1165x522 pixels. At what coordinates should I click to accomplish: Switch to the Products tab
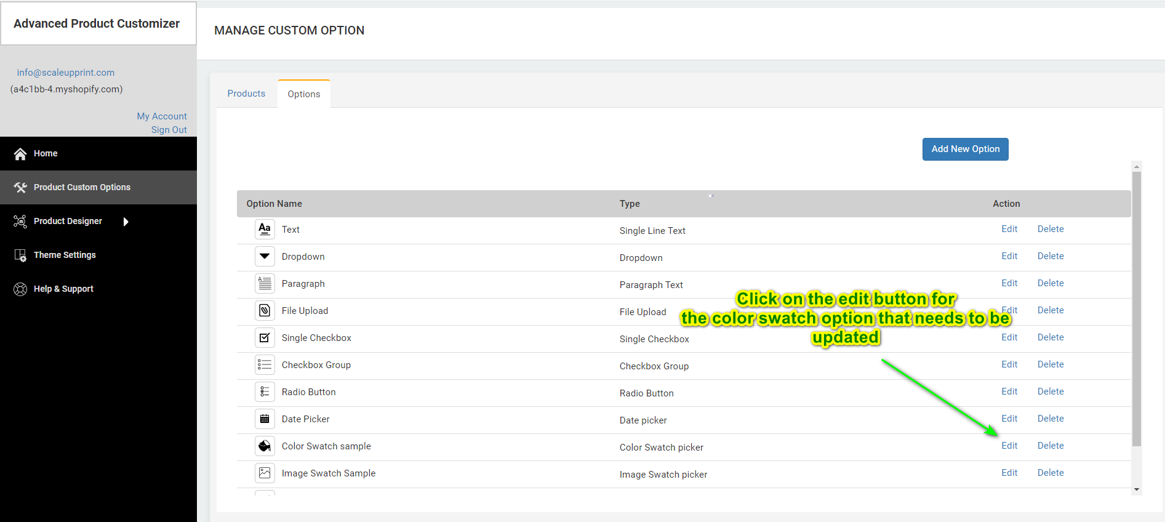[x=246, y=94]
